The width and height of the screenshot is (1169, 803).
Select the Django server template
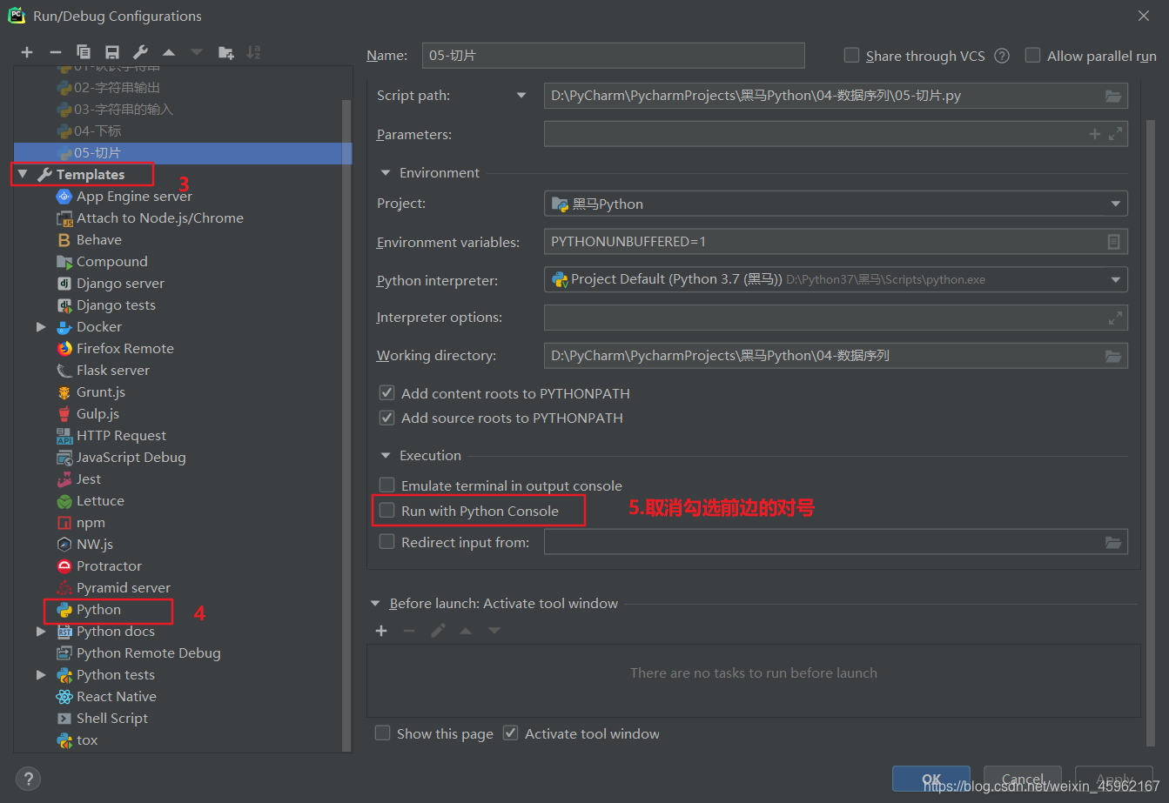(x=120, y=284)
